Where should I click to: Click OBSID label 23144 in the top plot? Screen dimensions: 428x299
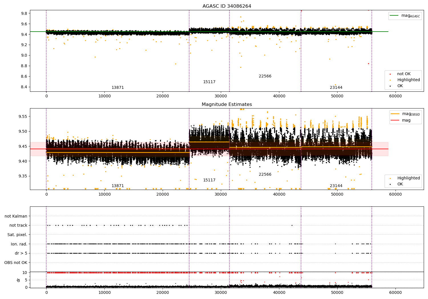336,88
